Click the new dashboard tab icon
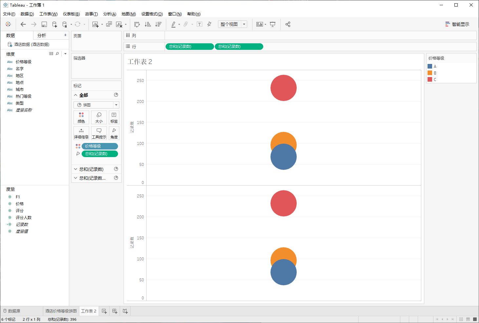 click(x=115, y=311)
